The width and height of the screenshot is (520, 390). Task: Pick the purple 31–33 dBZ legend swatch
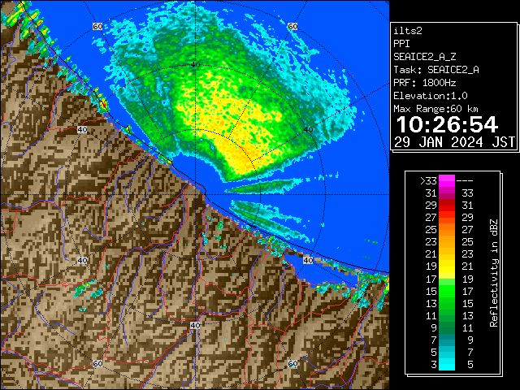(x=447, y=193)
